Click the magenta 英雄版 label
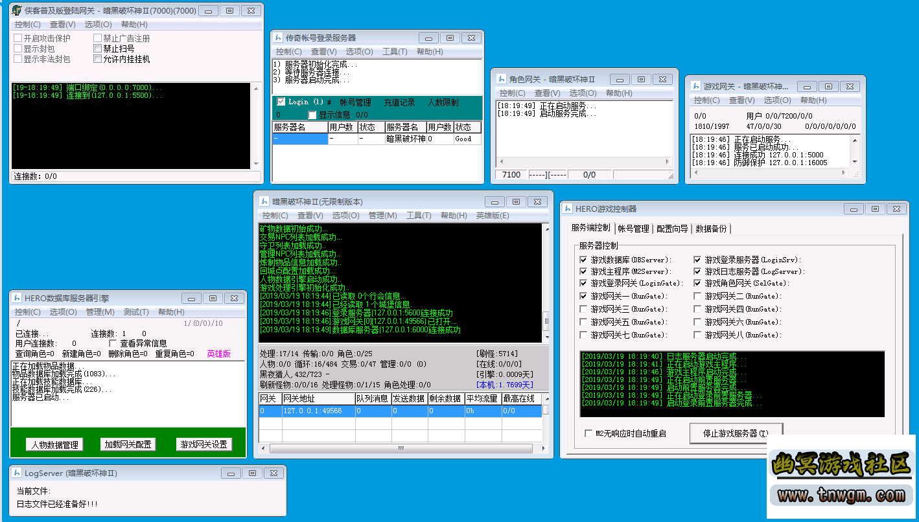This screenshot has height=522, width=919. (x=218, y=354)
